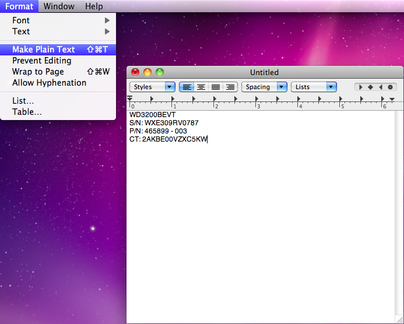
Task: Open the Window menu
Action: [x=59, y=6]
